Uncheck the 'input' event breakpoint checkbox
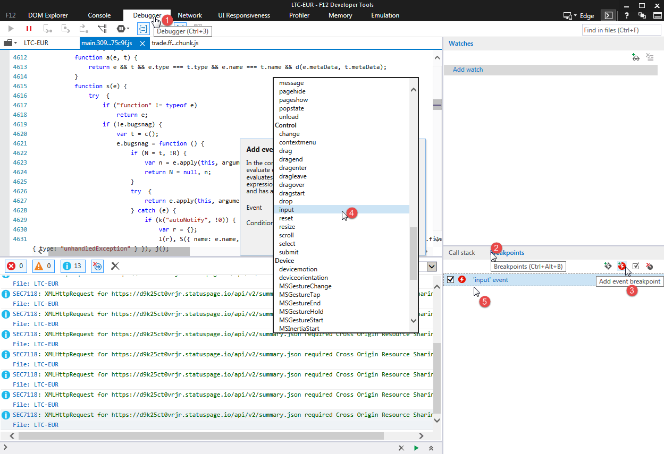The height and width of the screenshot is (454, 664). click(451, 280)
